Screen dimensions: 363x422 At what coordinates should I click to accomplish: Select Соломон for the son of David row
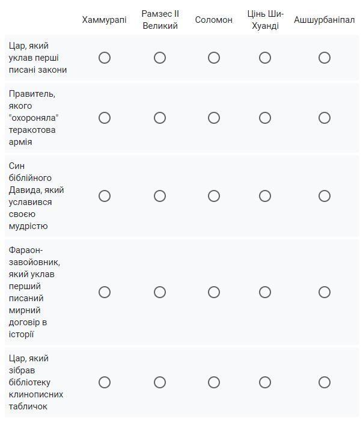214,196
